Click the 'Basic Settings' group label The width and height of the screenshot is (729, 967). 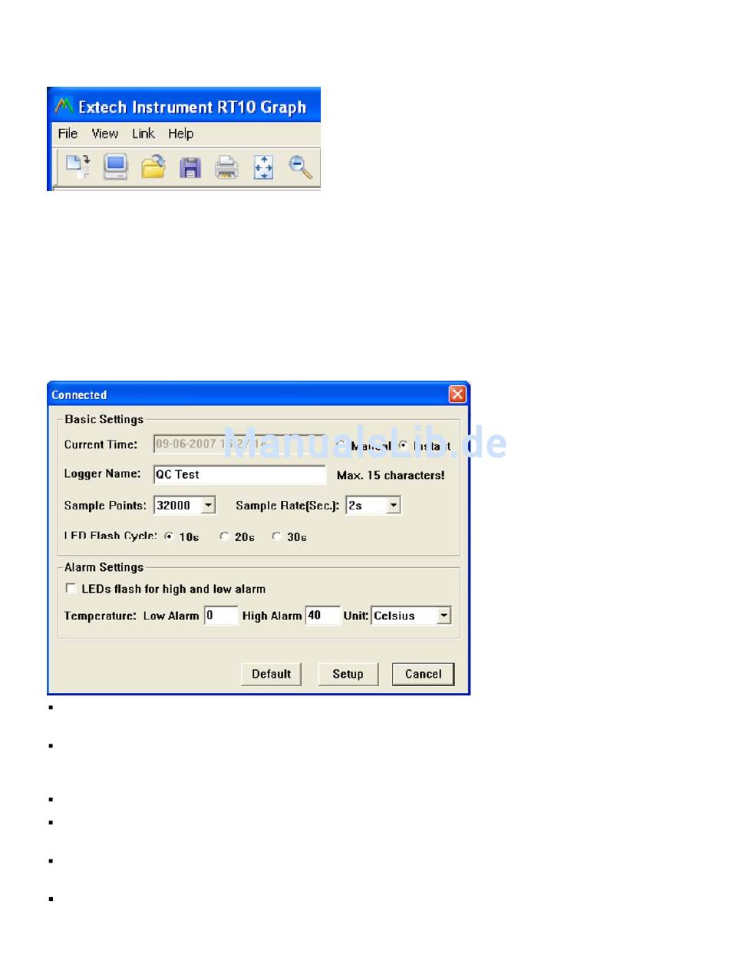point(104,419)
